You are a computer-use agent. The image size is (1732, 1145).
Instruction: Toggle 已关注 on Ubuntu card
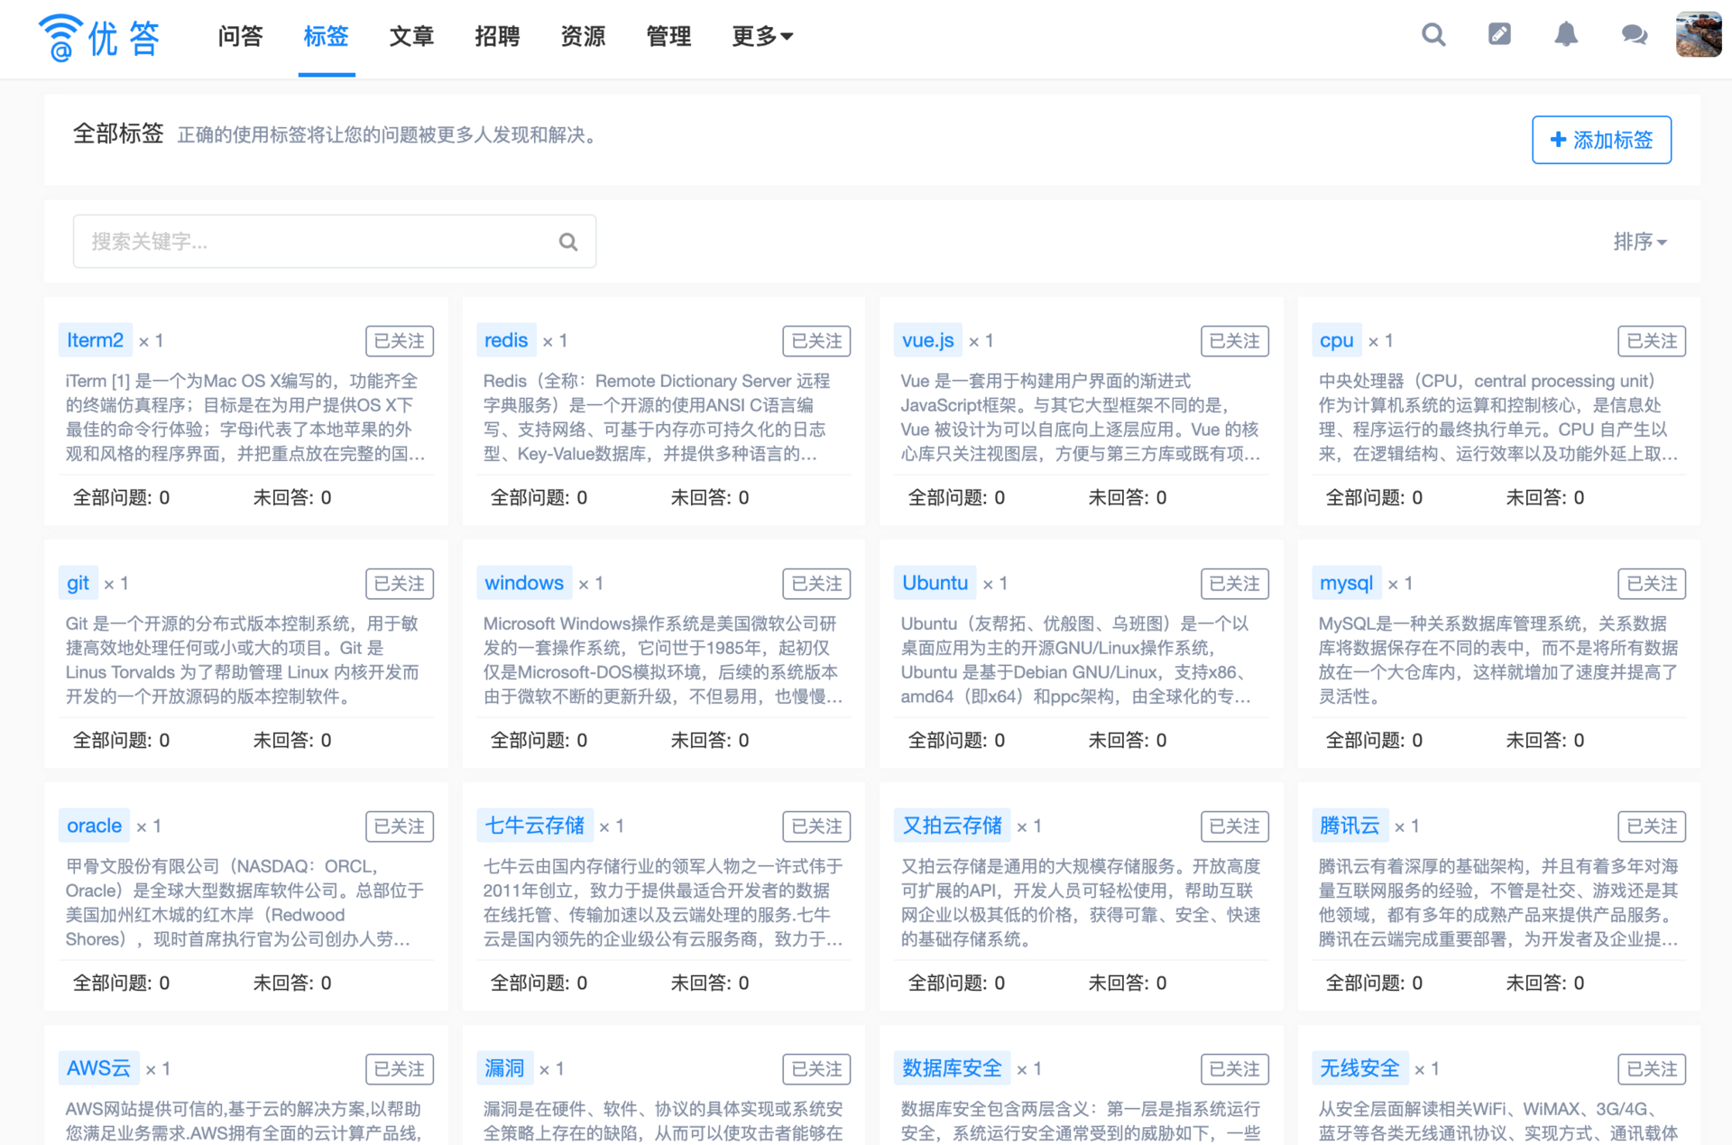tap(1235, 584)
